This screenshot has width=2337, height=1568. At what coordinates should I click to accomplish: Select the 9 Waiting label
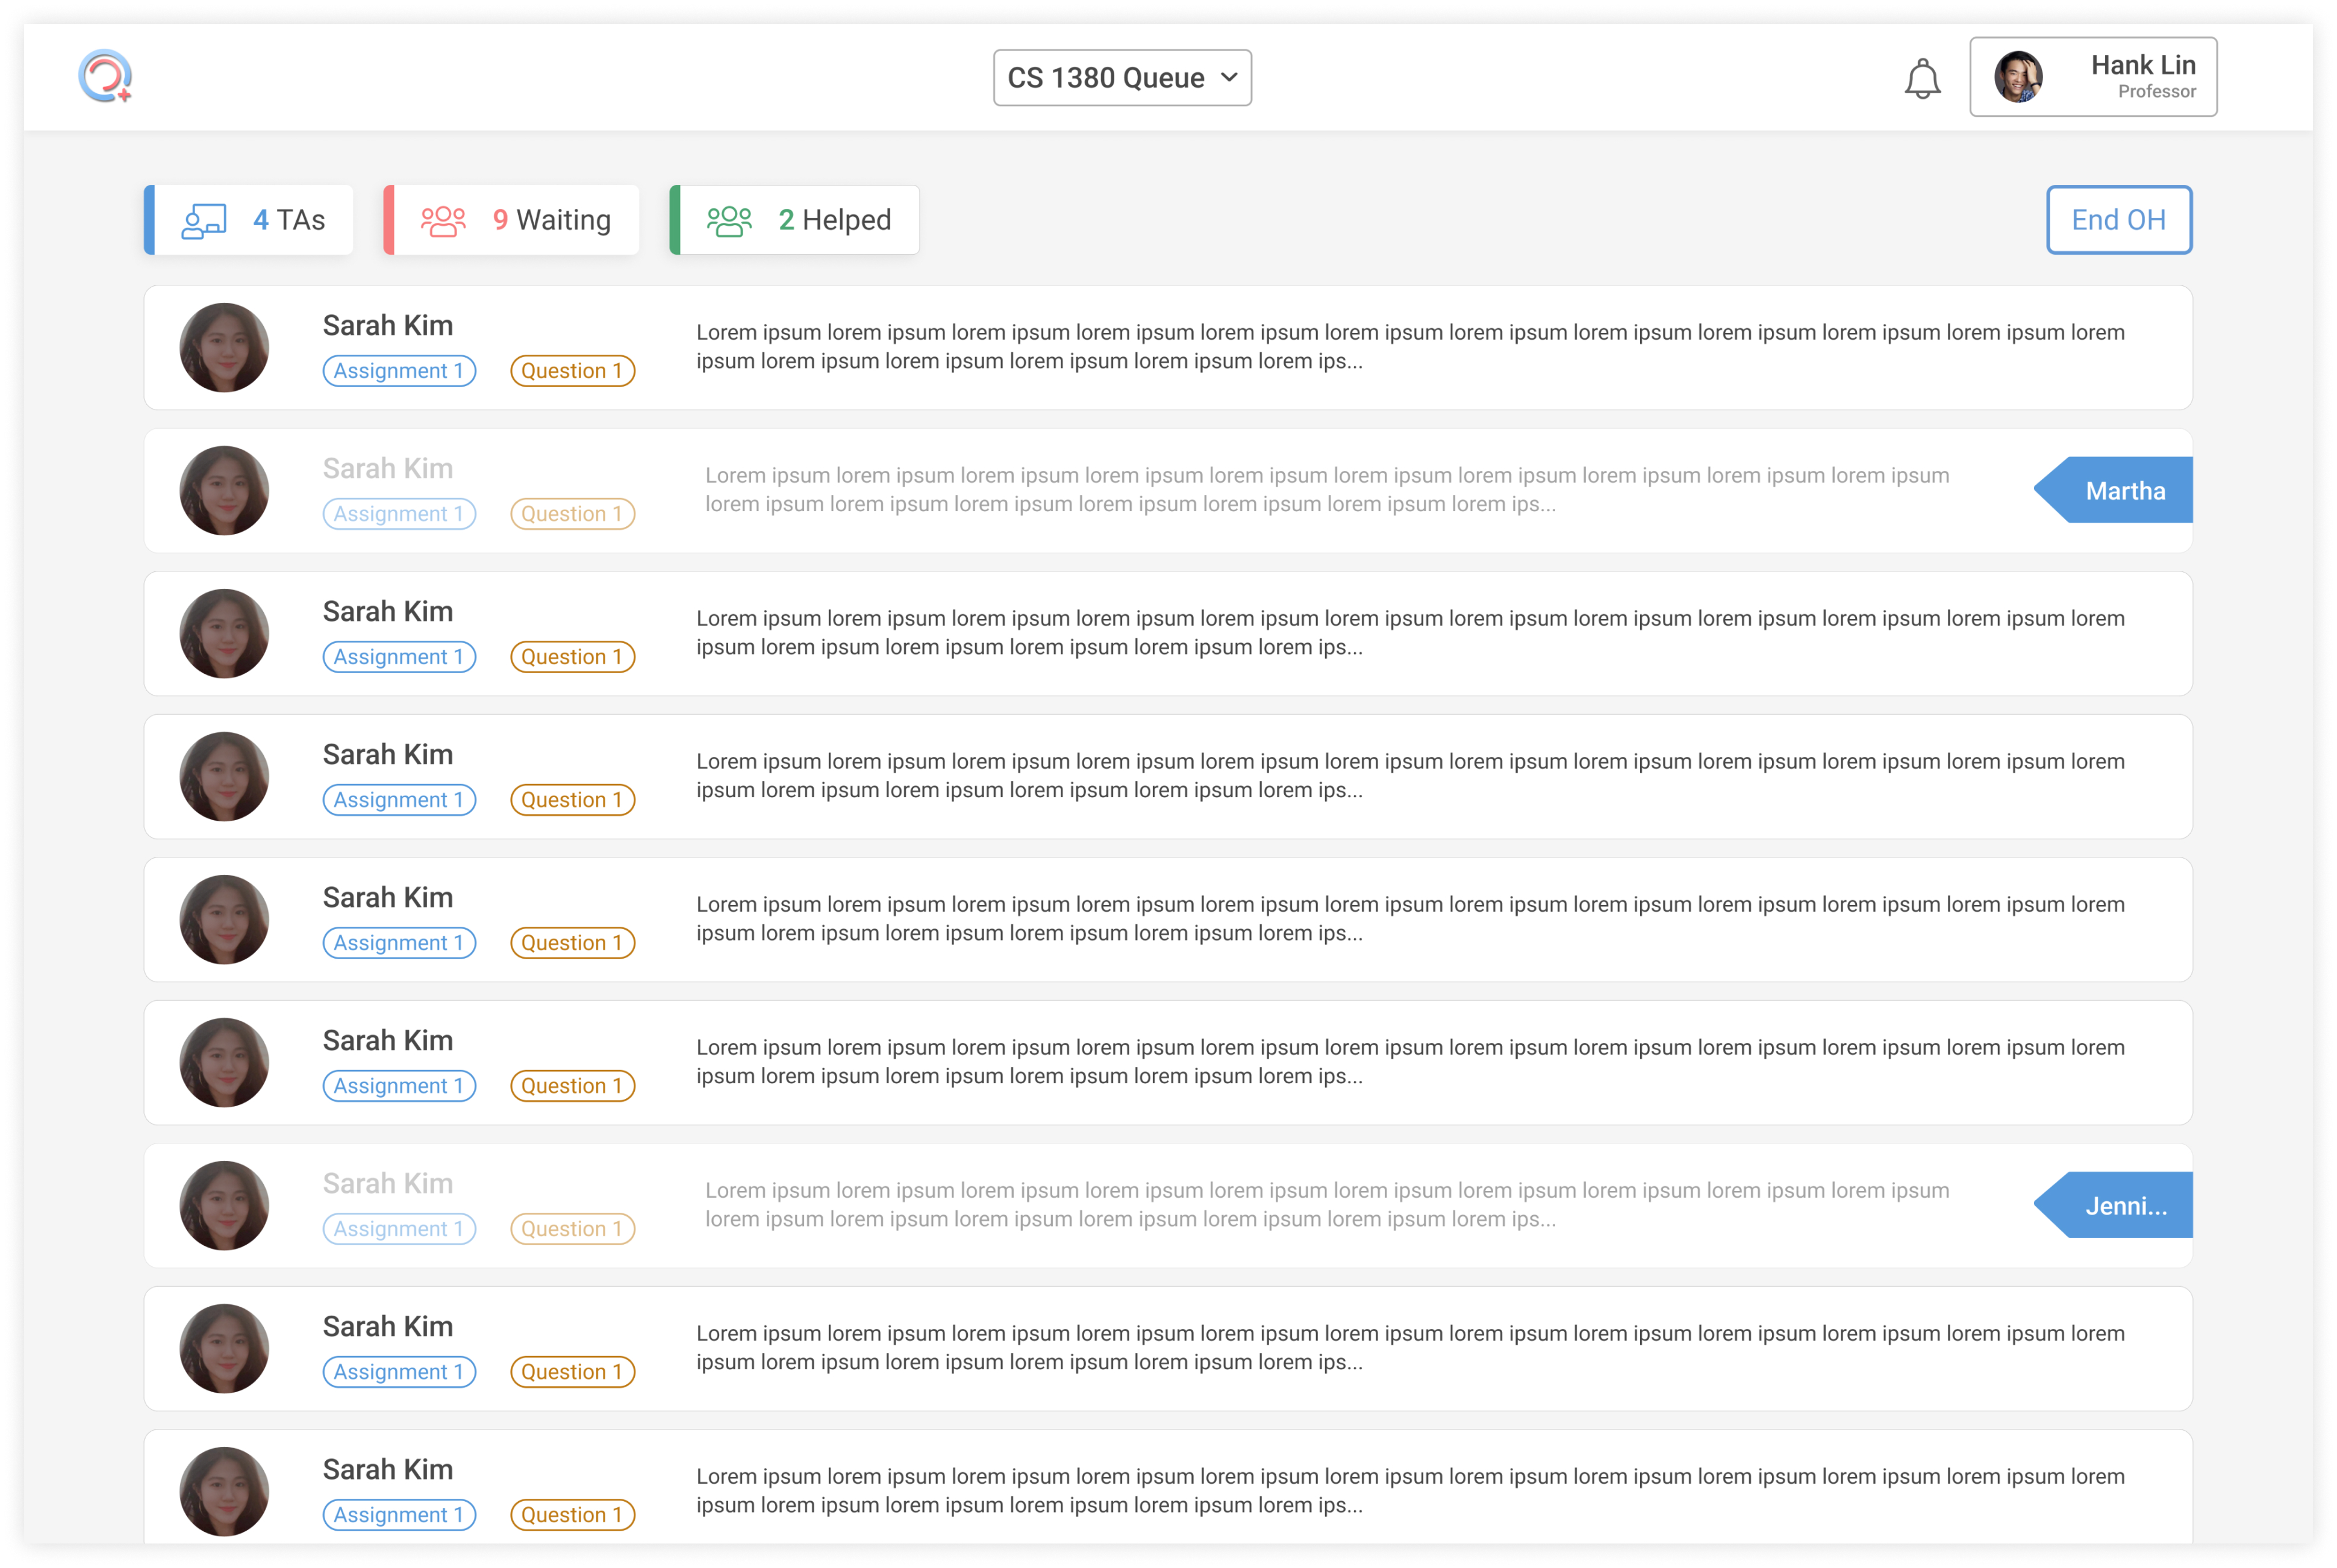(552, 220)
